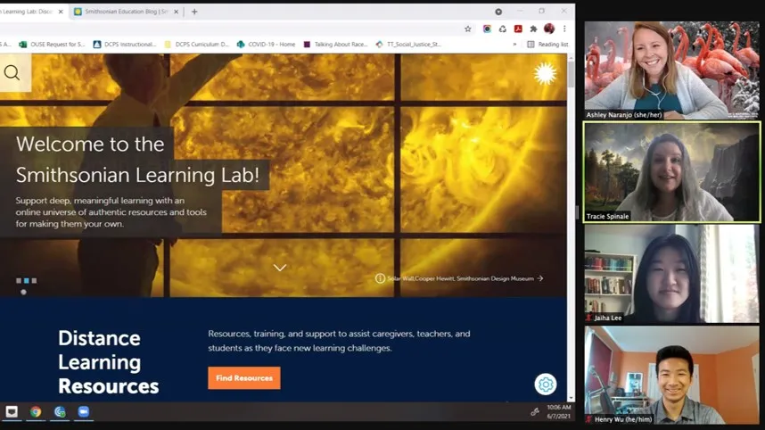This screenshot has height=430, width=765.
Task: Open the Adobe Acrobat extension
Action: [x=518, y=29]
